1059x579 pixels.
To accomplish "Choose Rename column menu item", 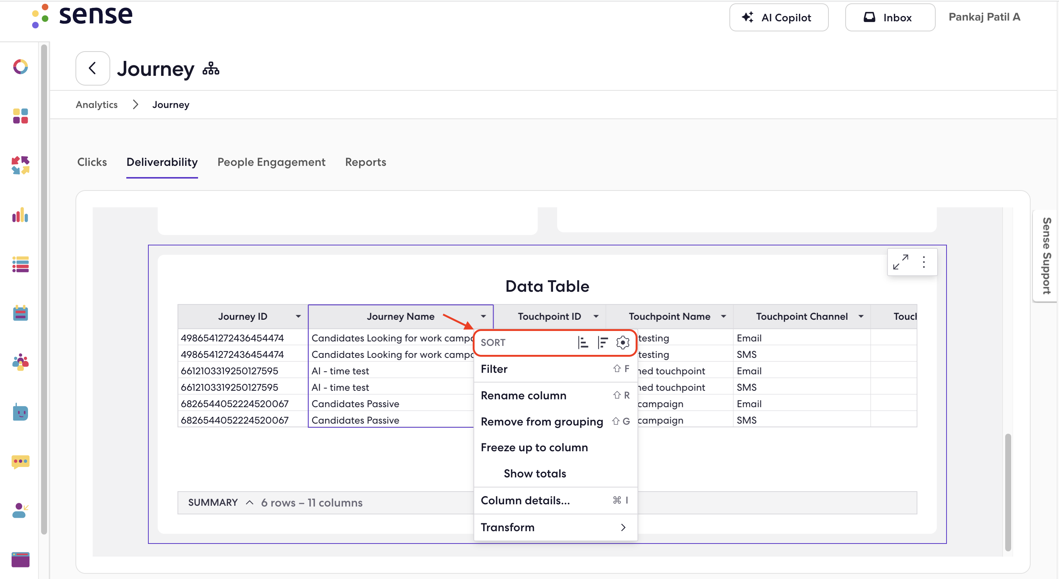I will pos(555,395).
